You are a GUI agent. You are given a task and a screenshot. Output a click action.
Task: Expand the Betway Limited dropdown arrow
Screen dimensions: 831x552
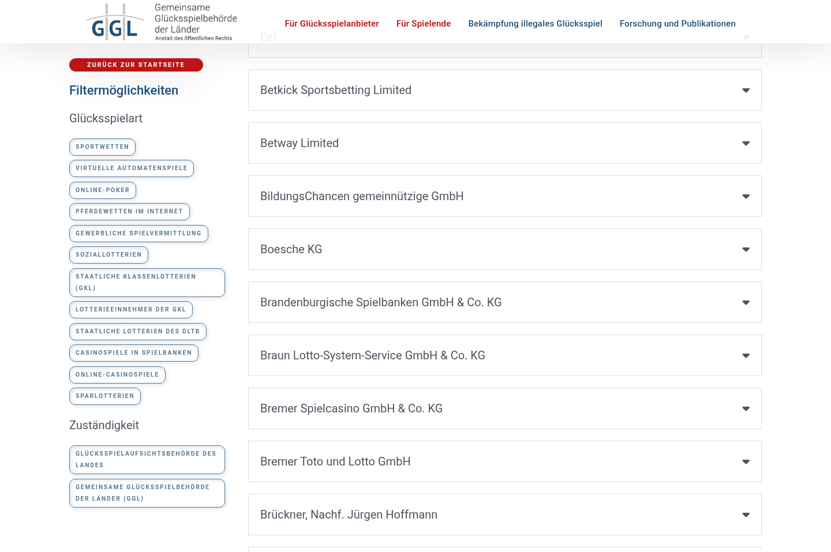pos(746,144)
